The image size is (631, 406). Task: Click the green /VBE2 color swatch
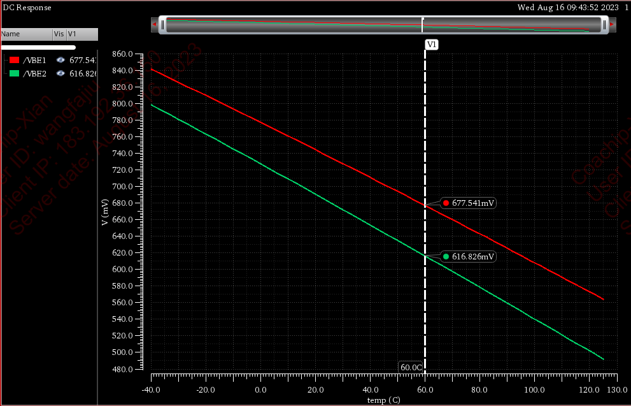point(14,73)
